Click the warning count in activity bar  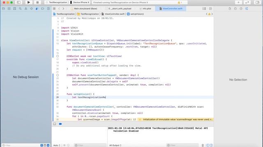pyautogui.click(x=180, y=2)
